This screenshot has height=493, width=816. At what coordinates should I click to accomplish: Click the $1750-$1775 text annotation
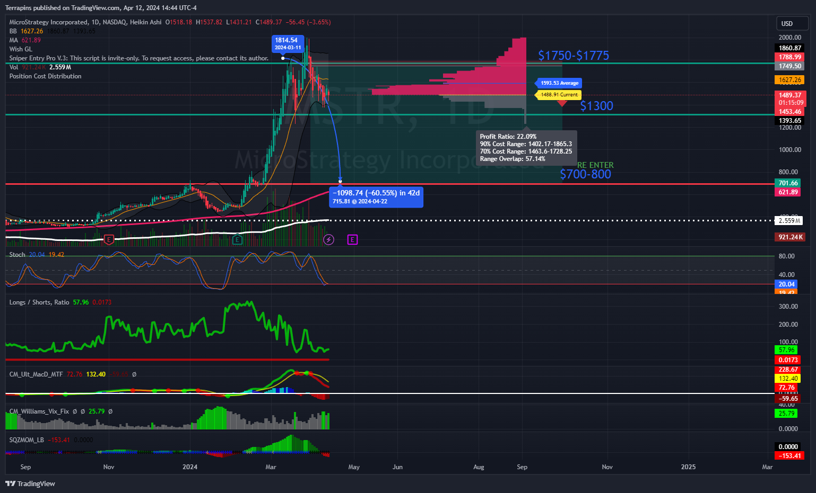point(574,56)
